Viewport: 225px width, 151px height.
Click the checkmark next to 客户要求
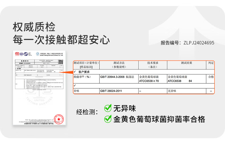[75, 72]
